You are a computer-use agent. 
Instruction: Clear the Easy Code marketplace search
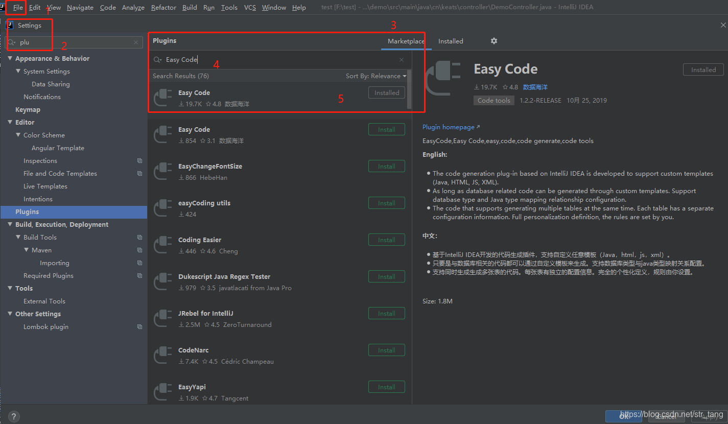pyautogui.click(x=402, y=60)
